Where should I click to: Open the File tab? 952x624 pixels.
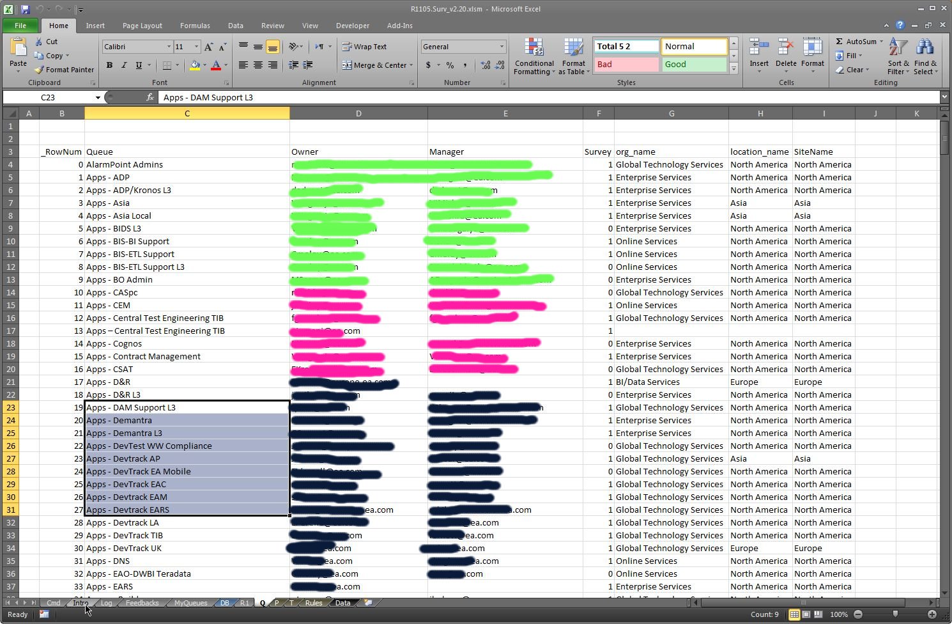point(20,26)
